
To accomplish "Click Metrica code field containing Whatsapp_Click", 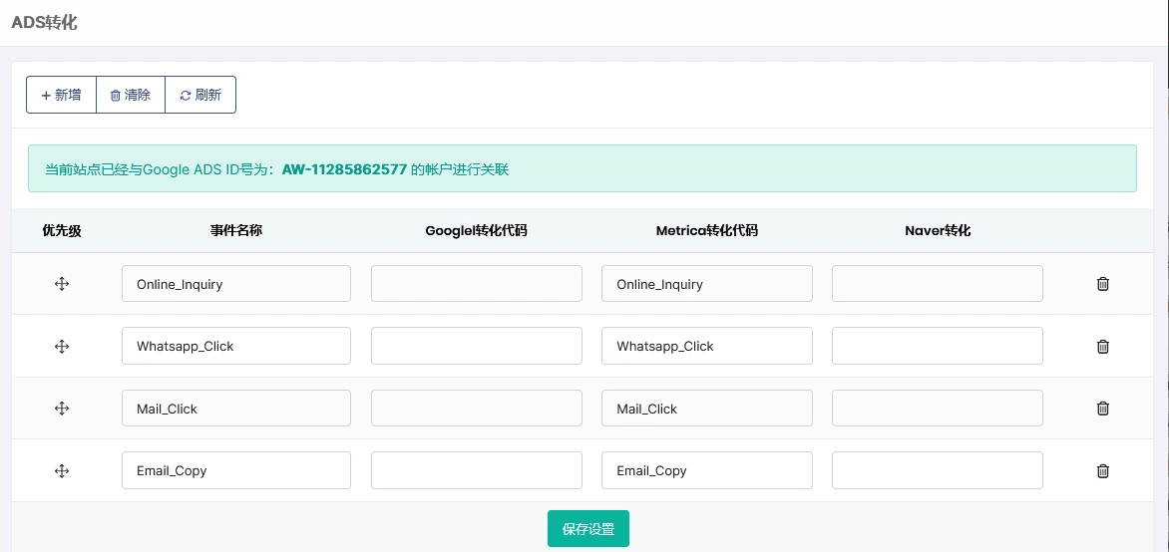I will tap(707, 347).
